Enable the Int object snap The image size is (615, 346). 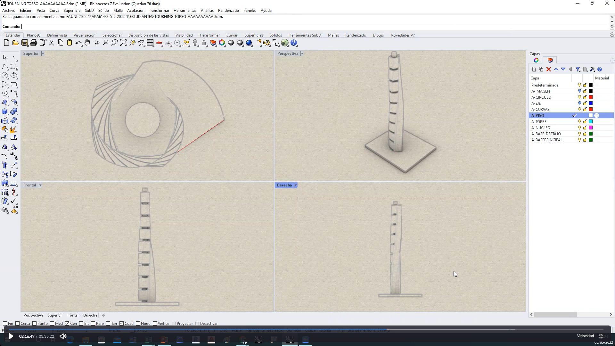[81, 324]
